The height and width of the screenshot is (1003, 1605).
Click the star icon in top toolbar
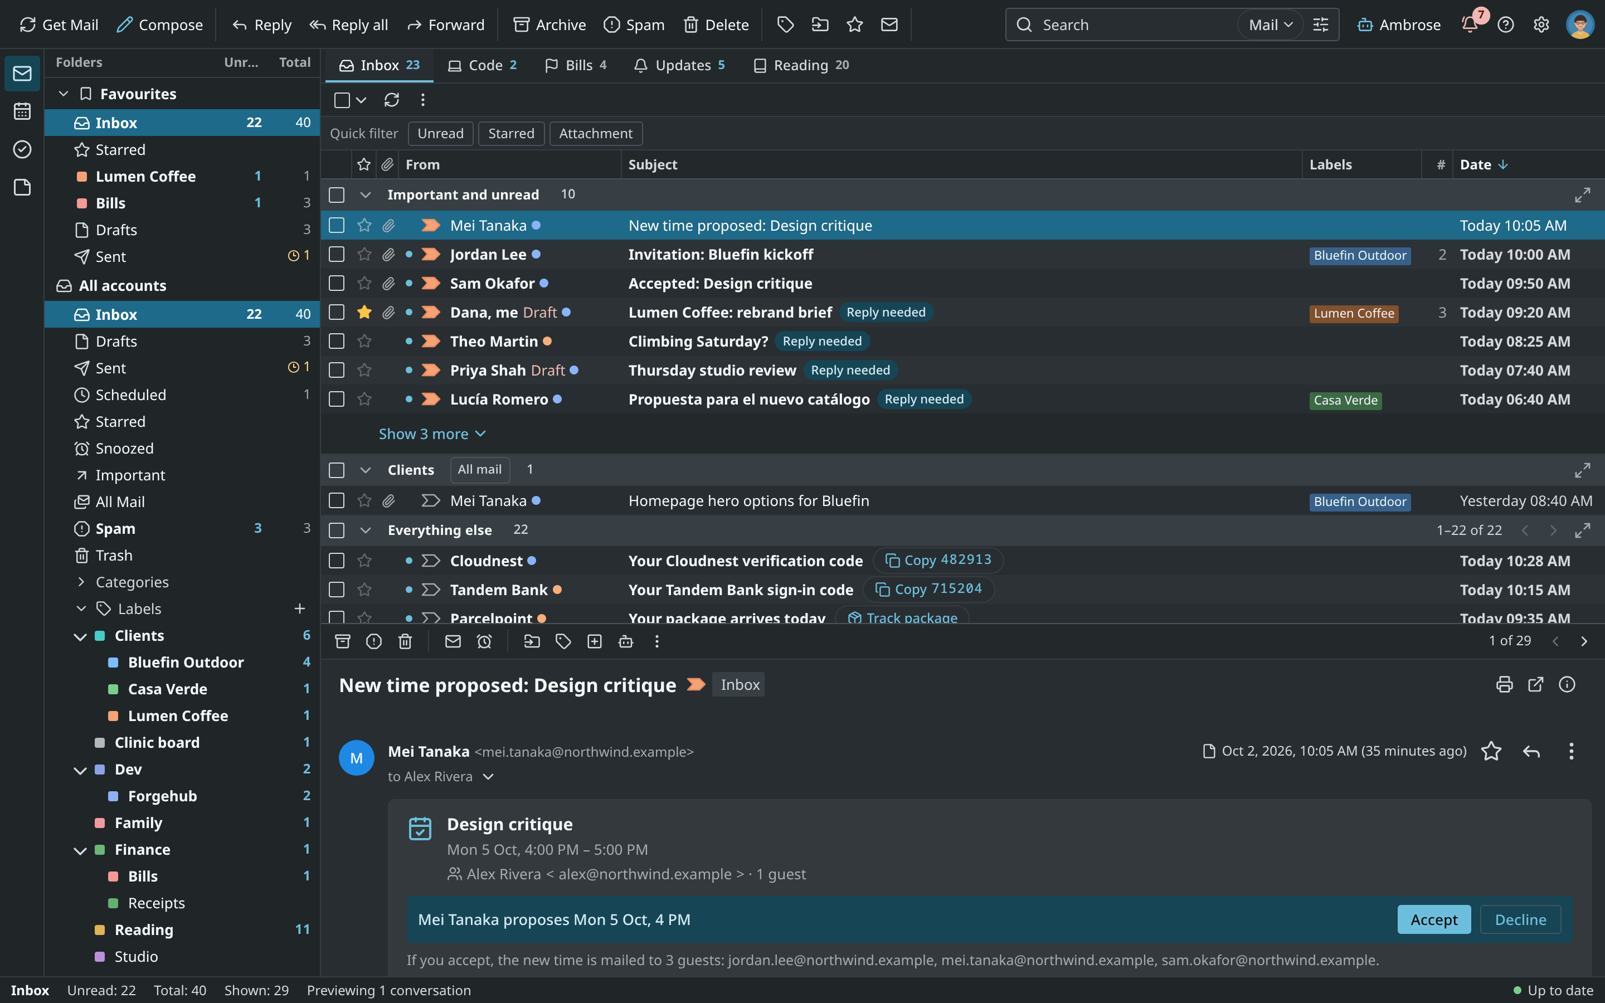[x=854, y=25]
